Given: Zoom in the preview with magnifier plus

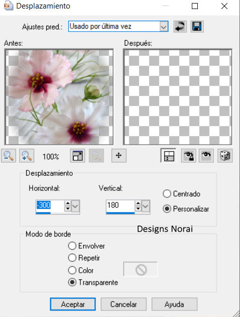Looking at the screenshot, I should (27, 156).
